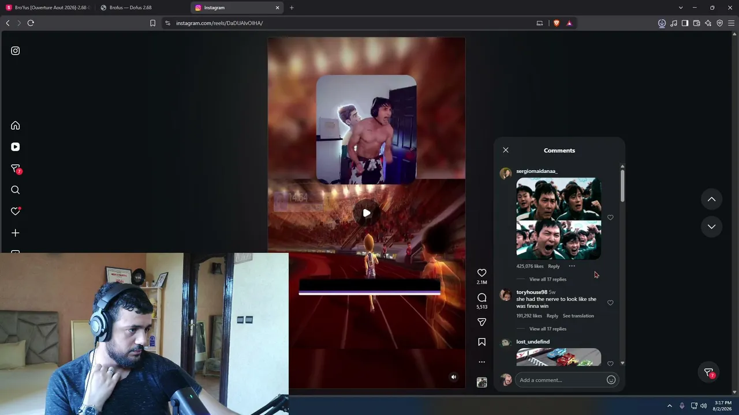Open toryhouse98's profile from the username
This screenshot has width=739, height=415.
532,292
